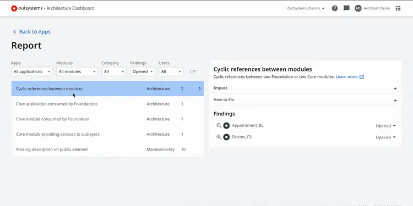Open the Findings Opened filter dropdown
This screenshot has height=206, width=413.
coord(143,71)
